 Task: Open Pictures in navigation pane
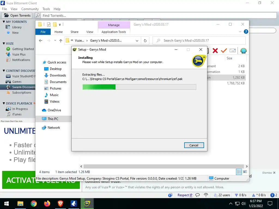pos(53,88)
